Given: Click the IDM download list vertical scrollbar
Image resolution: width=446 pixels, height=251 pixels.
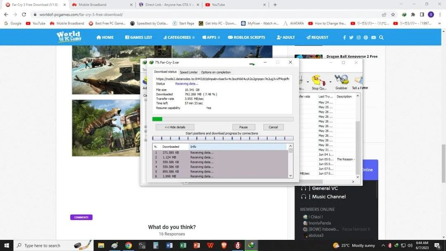Looking at the screenshot, I should (x=358, y=148).
